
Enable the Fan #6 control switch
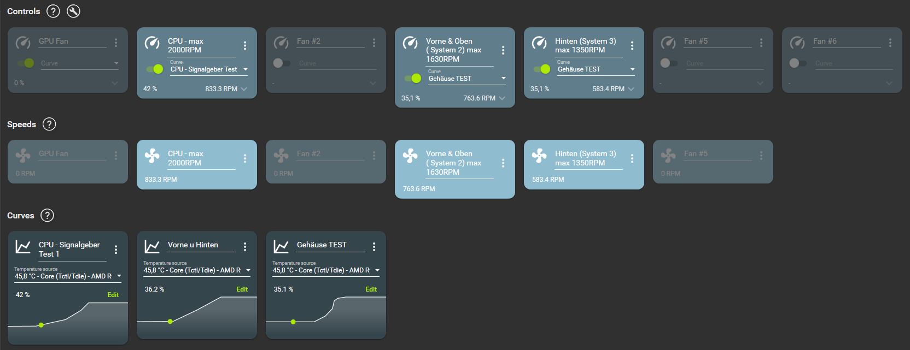pyautogui.click(x=798, y=63)
